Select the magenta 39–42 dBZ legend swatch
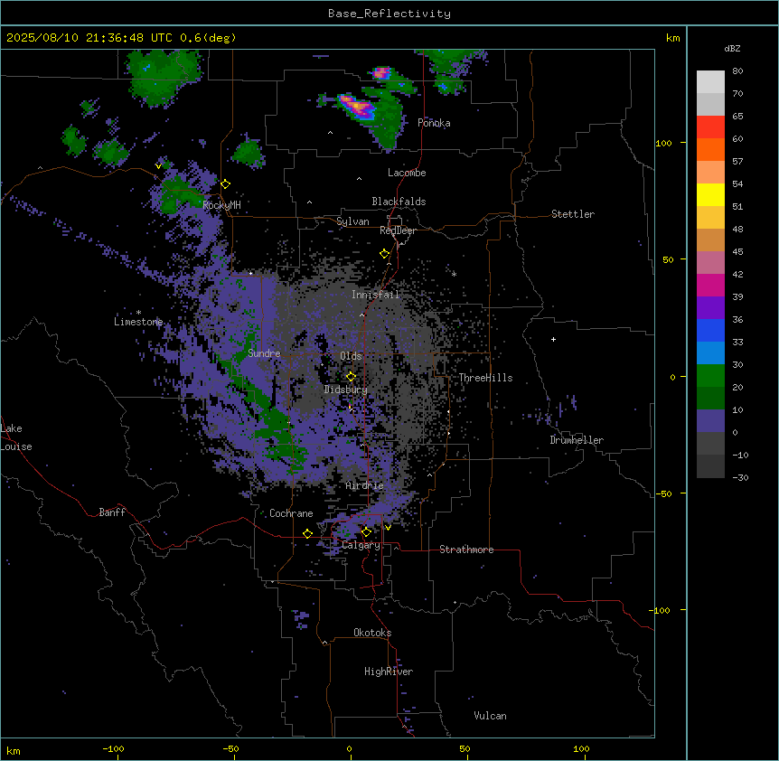Screen dimensions: 779x761 (710, 285)
